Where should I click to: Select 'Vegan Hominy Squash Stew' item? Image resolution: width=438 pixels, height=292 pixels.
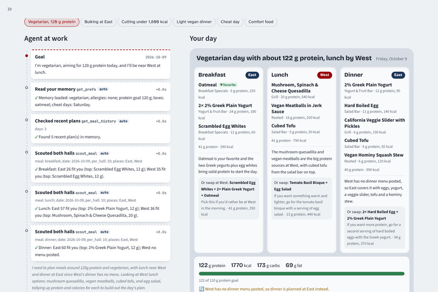tap(374, 155)
